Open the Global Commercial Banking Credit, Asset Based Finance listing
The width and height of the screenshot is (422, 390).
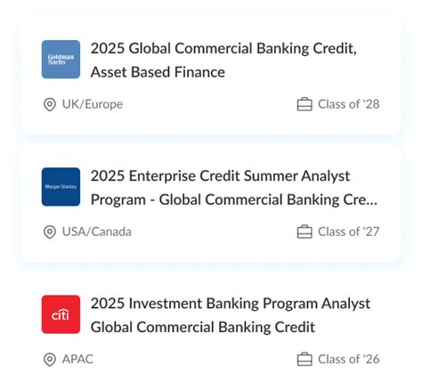[223, 61]
